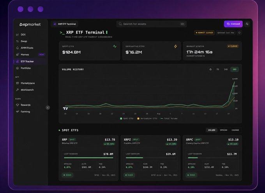Click the lightning icon on the Derivative ETFs card
This screenshot has width=265, height=193.
click(176, 46)
